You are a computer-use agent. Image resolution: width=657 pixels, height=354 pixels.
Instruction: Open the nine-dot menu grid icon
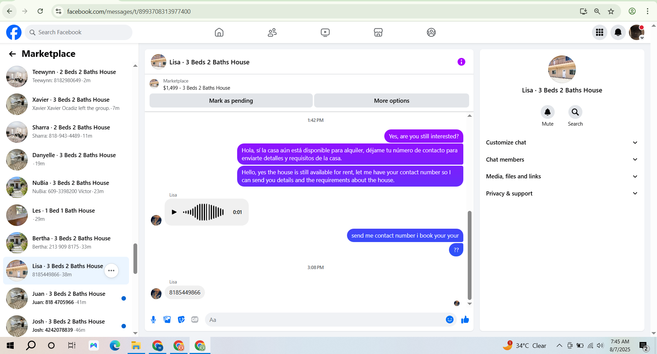(x=600, y=32)
